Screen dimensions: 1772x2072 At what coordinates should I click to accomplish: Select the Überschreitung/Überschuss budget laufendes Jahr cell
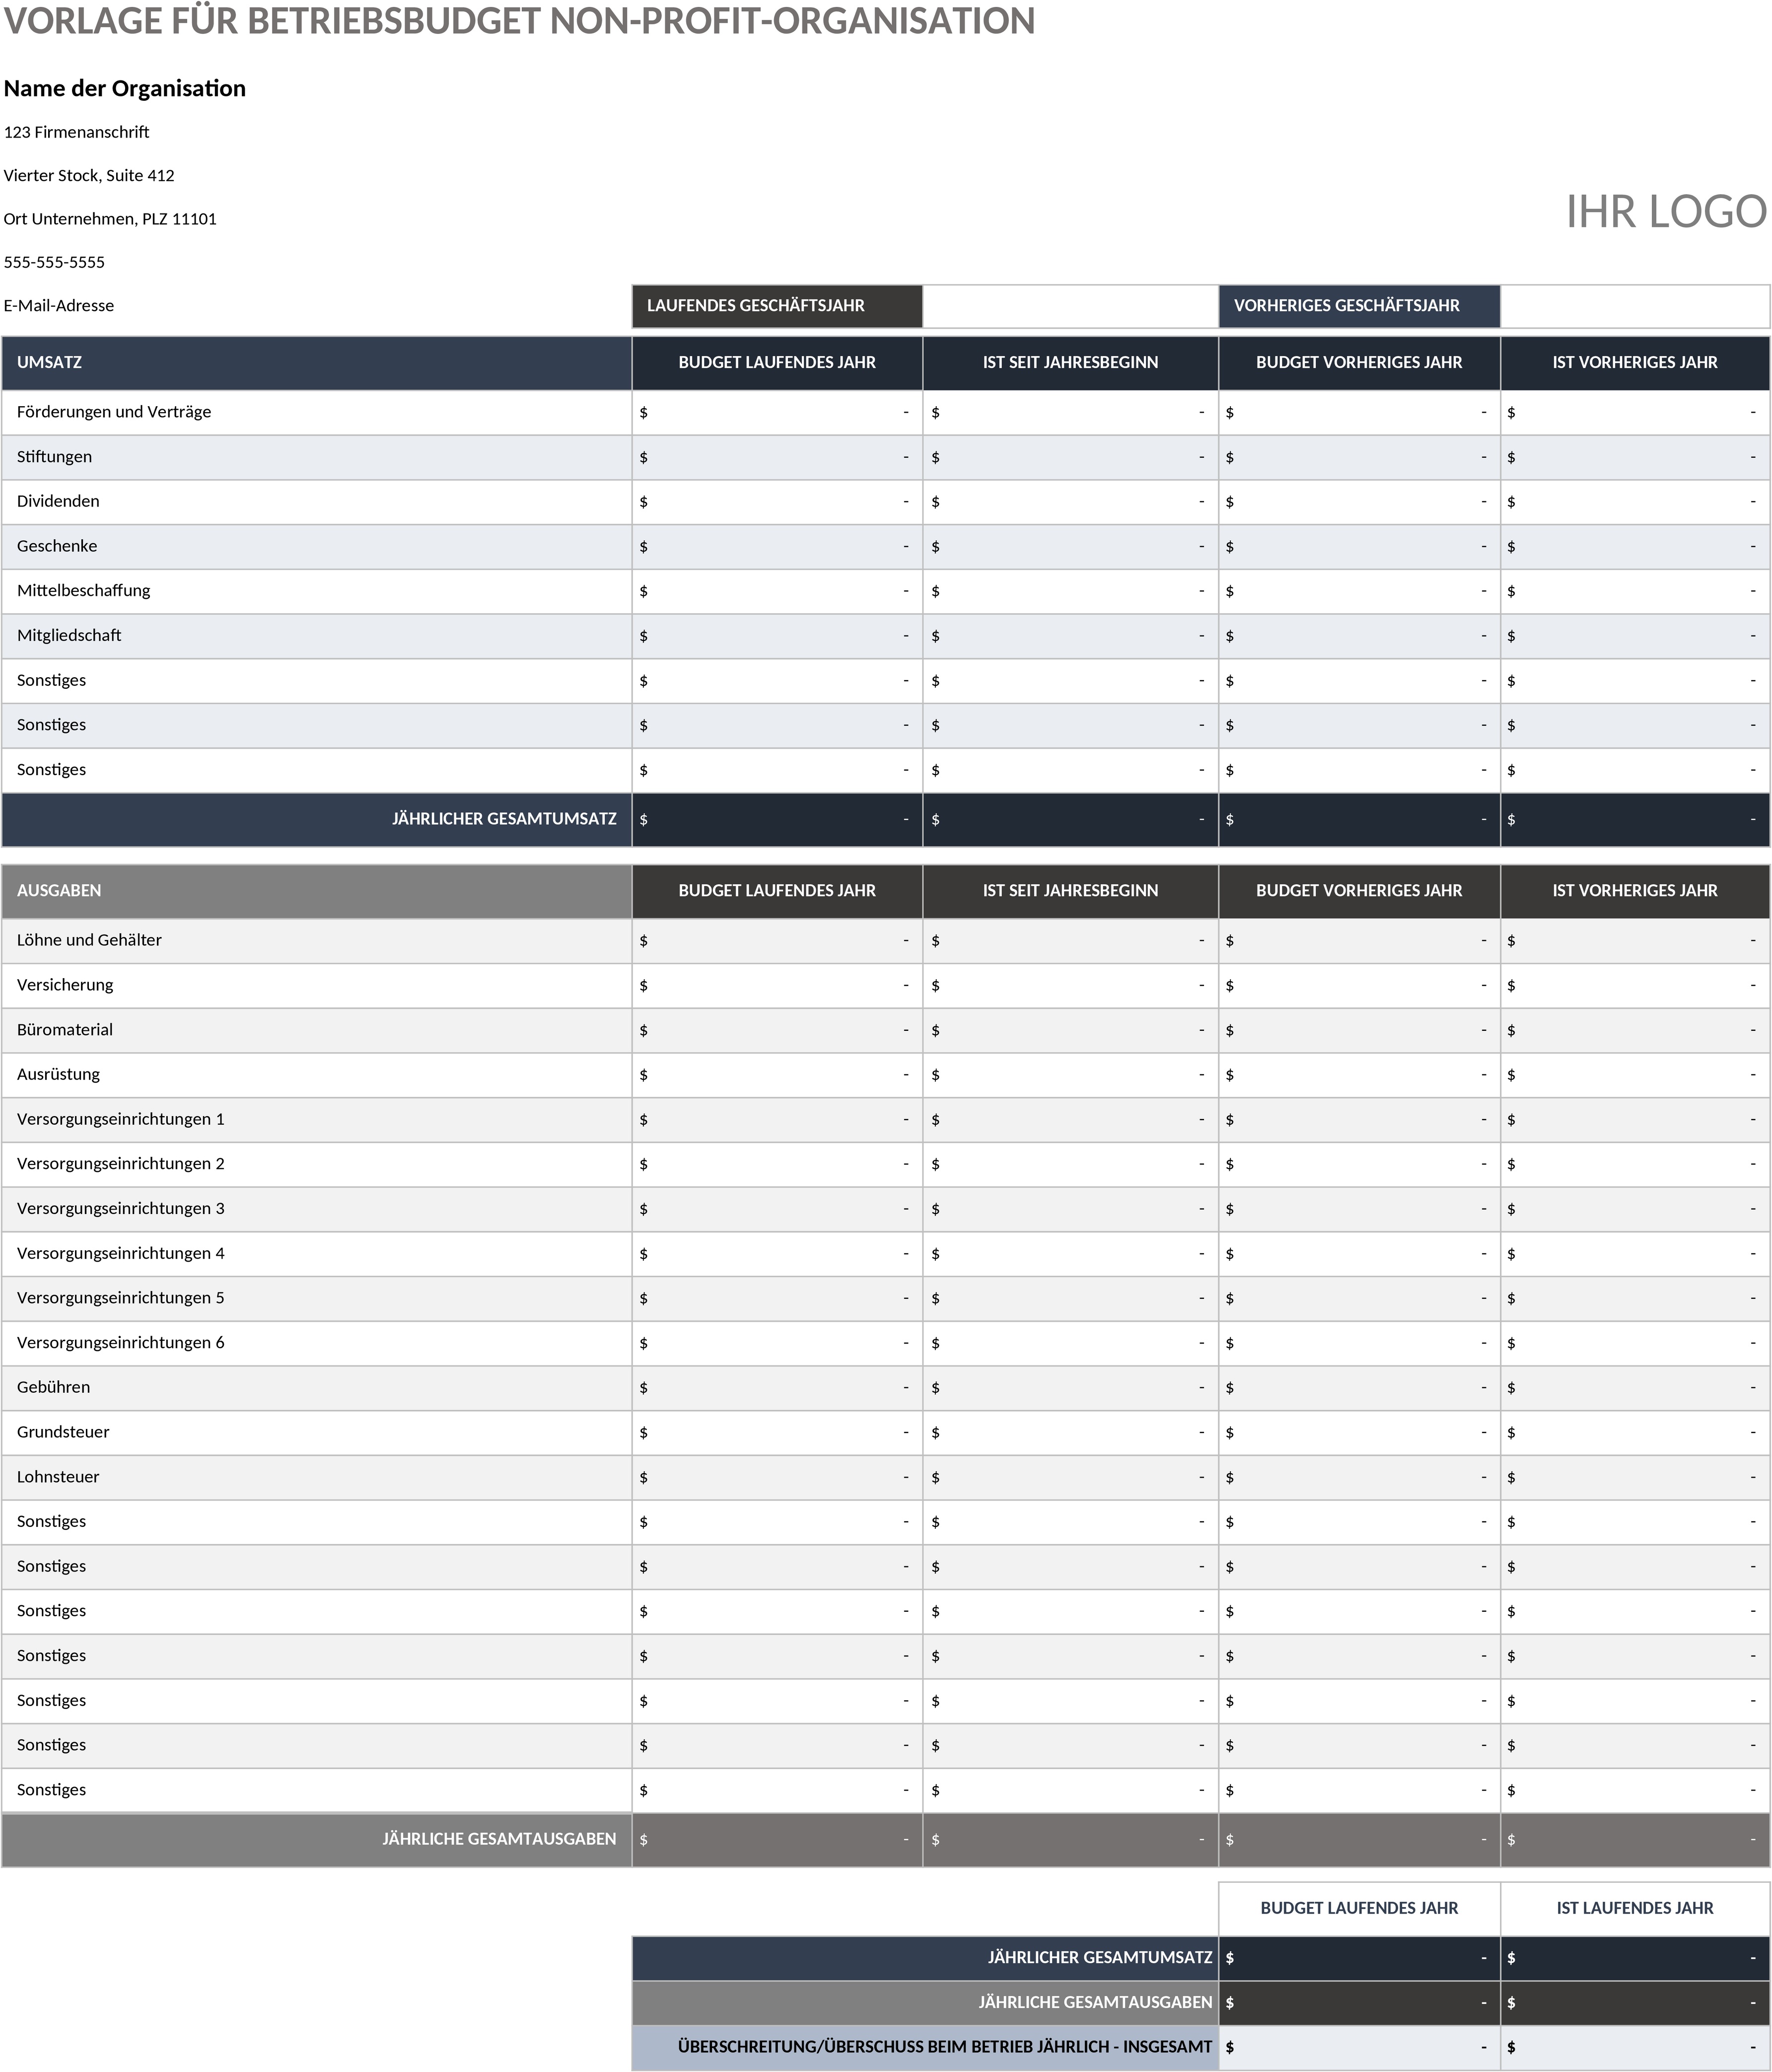(1359, 2047)
